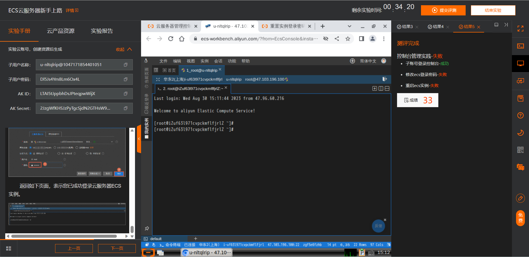This screenshot has height=257, width=529.
Task: Click the taskbar keyboard input icon
Action: 371,253
